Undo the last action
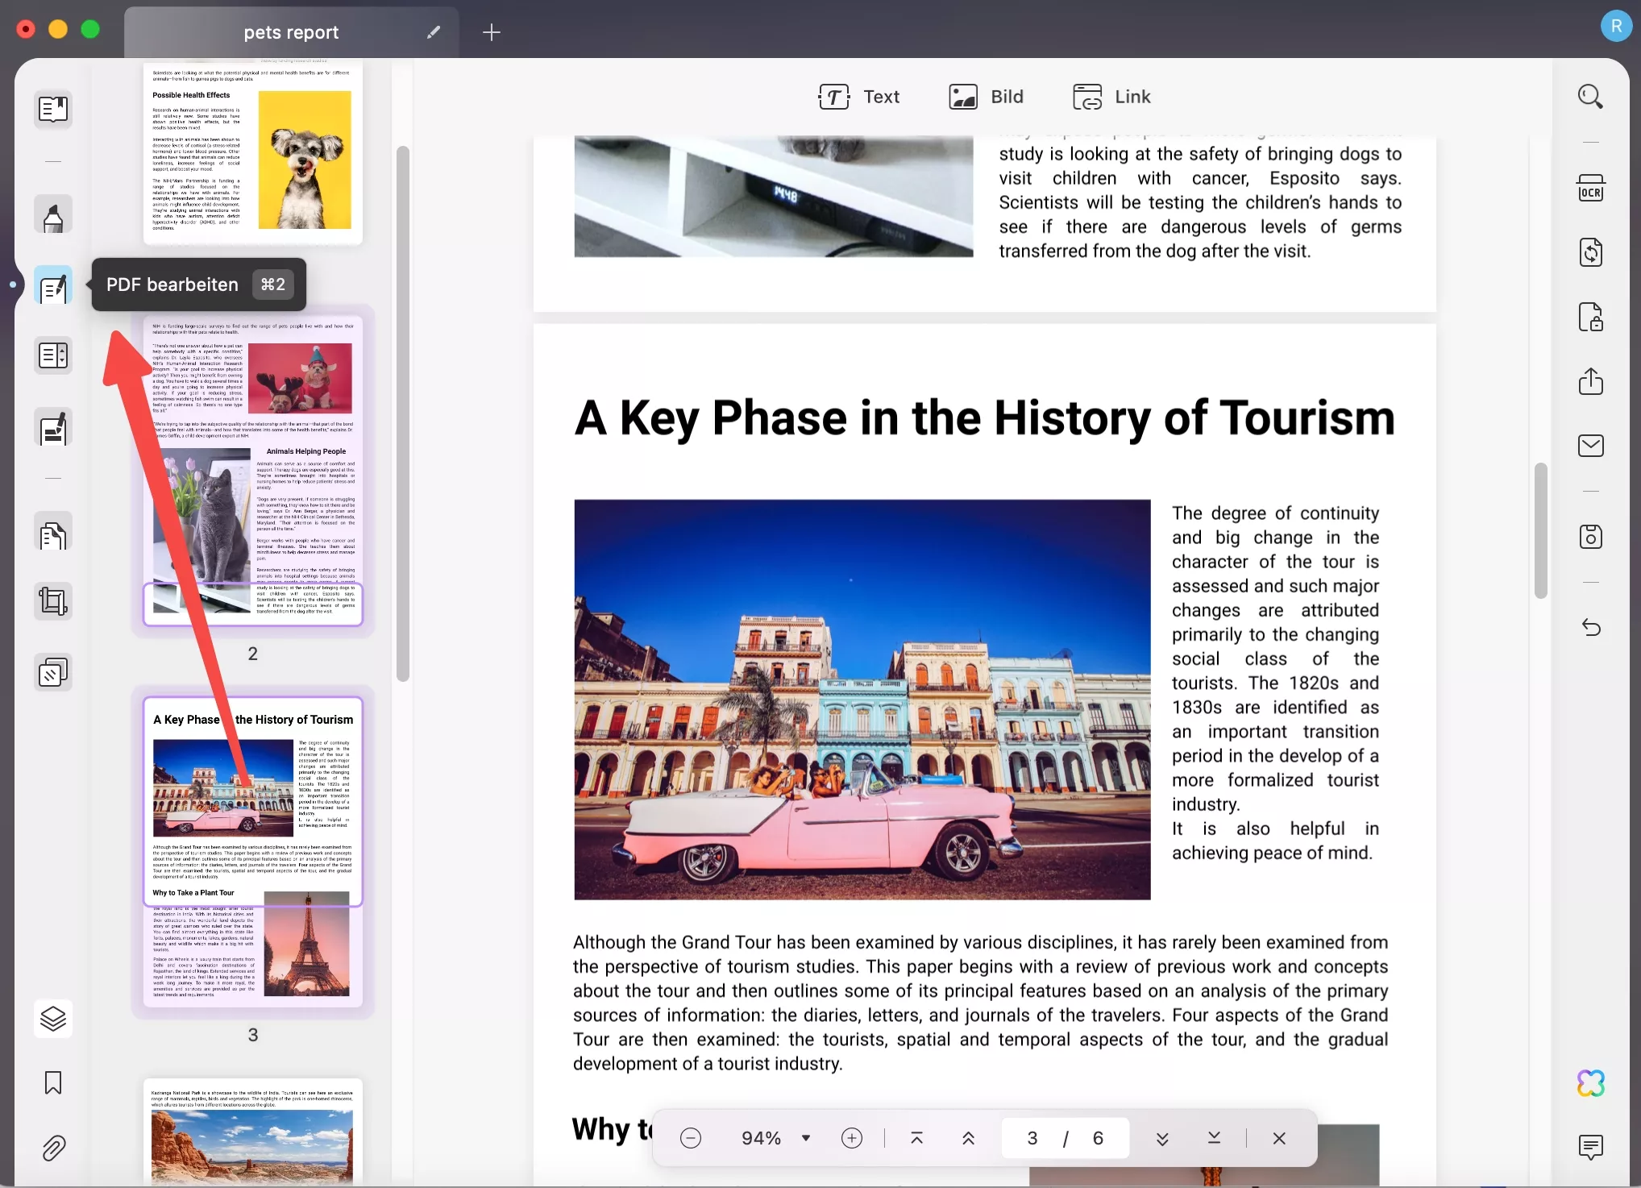 click(1592, 627)
